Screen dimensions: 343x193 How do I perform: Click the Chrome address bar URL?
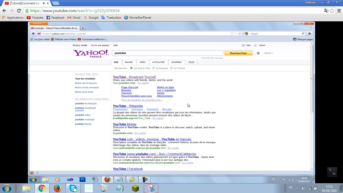click(x=75, y=11)
